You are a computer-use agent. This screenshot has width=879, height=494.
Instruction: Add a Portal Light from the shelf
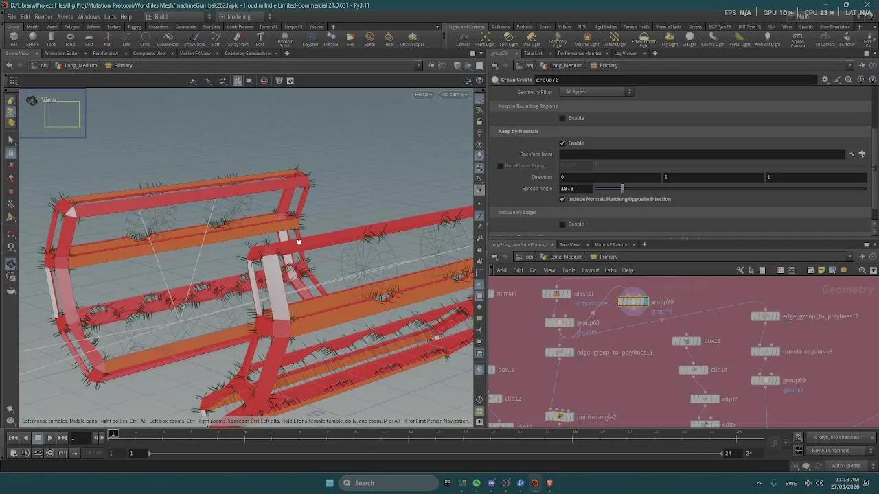coord(740,39)
